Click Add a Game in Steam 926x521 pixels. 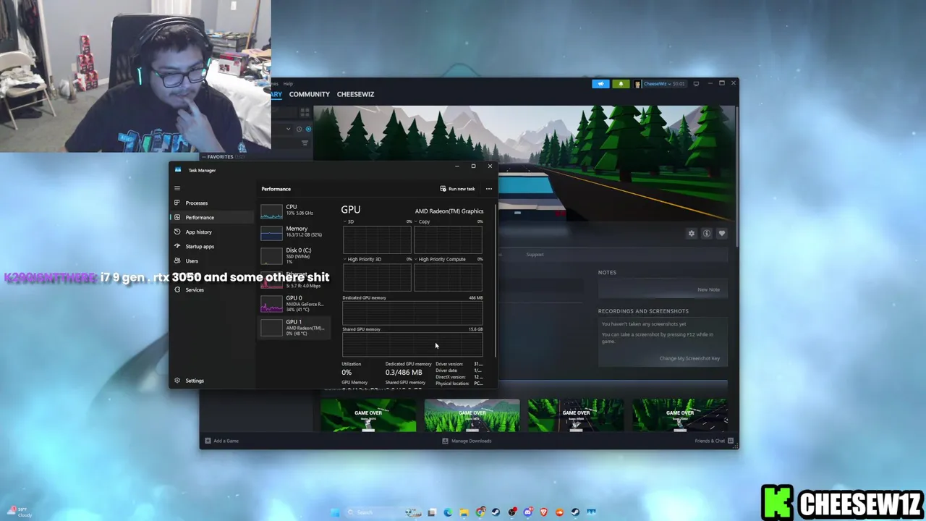tap(221, 441)
